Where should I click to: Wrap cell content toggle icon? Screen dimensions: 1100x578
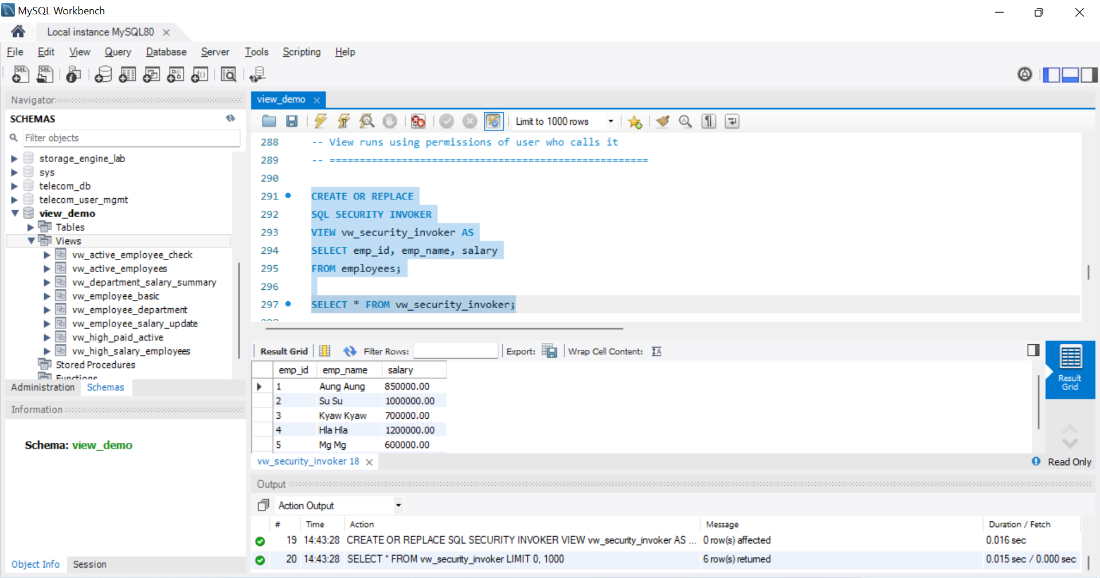point(657,351)
